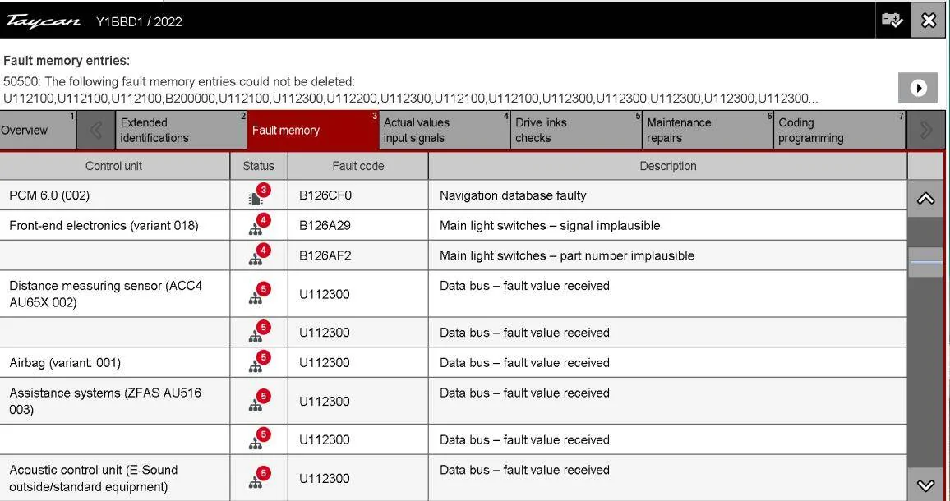Image resolution: width=950 pixels, height=501 pixels.
Task: Select Airbag (variant: 001) control unit
Action: click(65, 363)
